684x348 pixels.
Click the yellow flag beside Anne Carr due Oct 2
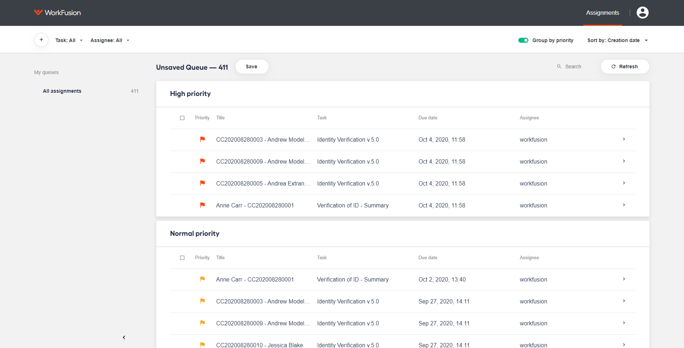click(x=202, y=279)
